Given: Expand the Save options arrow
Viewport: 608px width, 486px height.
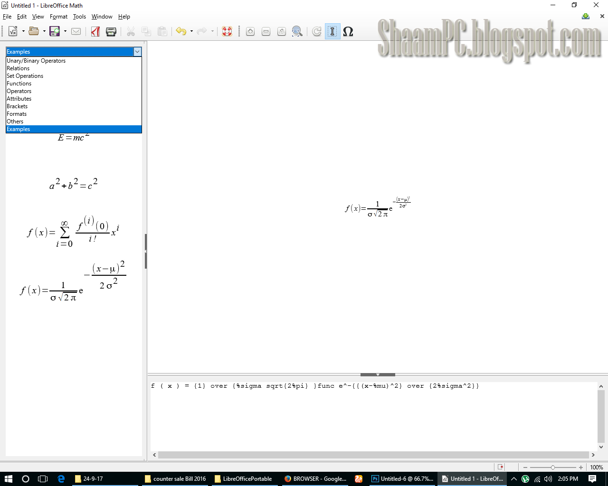Looking at the screenshot, I should [65, 31].
